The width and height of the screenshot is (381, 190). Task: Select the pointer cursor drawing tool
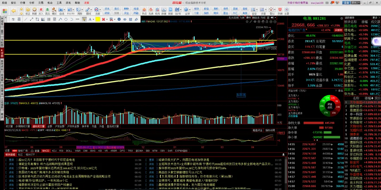click(84, 19)
